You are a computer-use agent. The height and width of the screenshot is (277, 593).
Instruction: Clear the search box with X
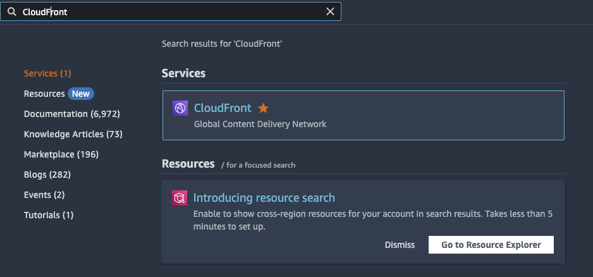(330, 12)
